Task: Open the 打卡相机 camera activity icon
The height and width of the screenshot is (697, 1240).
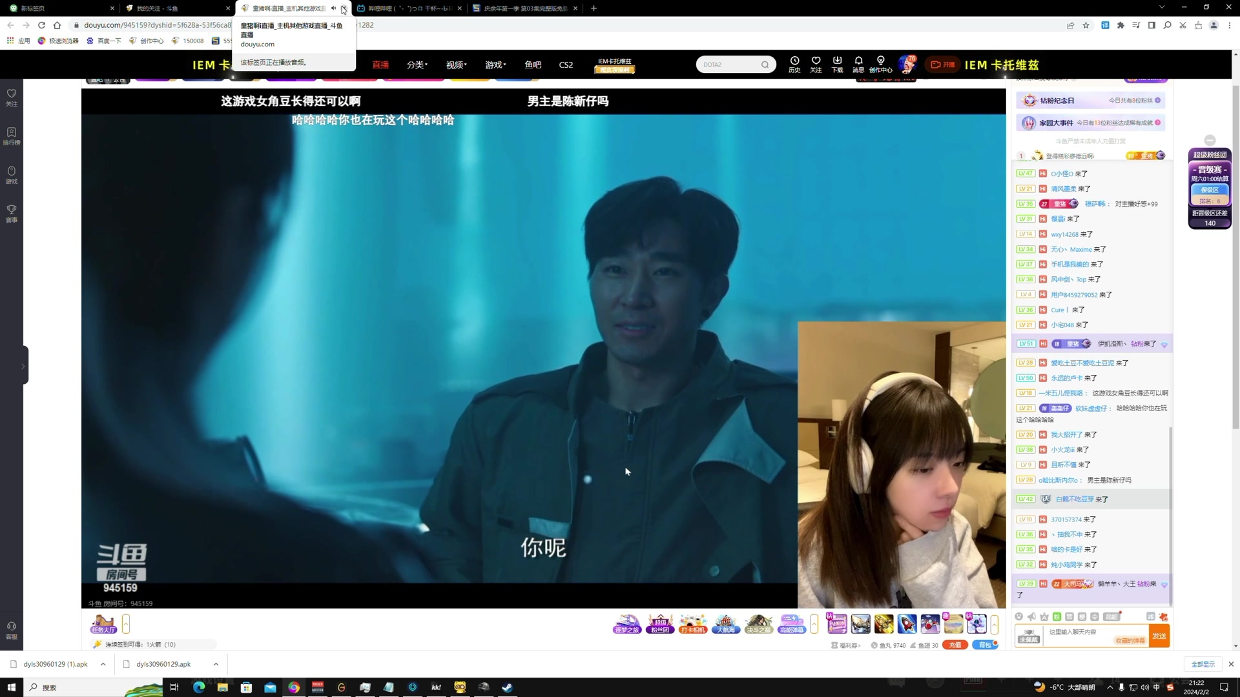Action: click(692, 624)
